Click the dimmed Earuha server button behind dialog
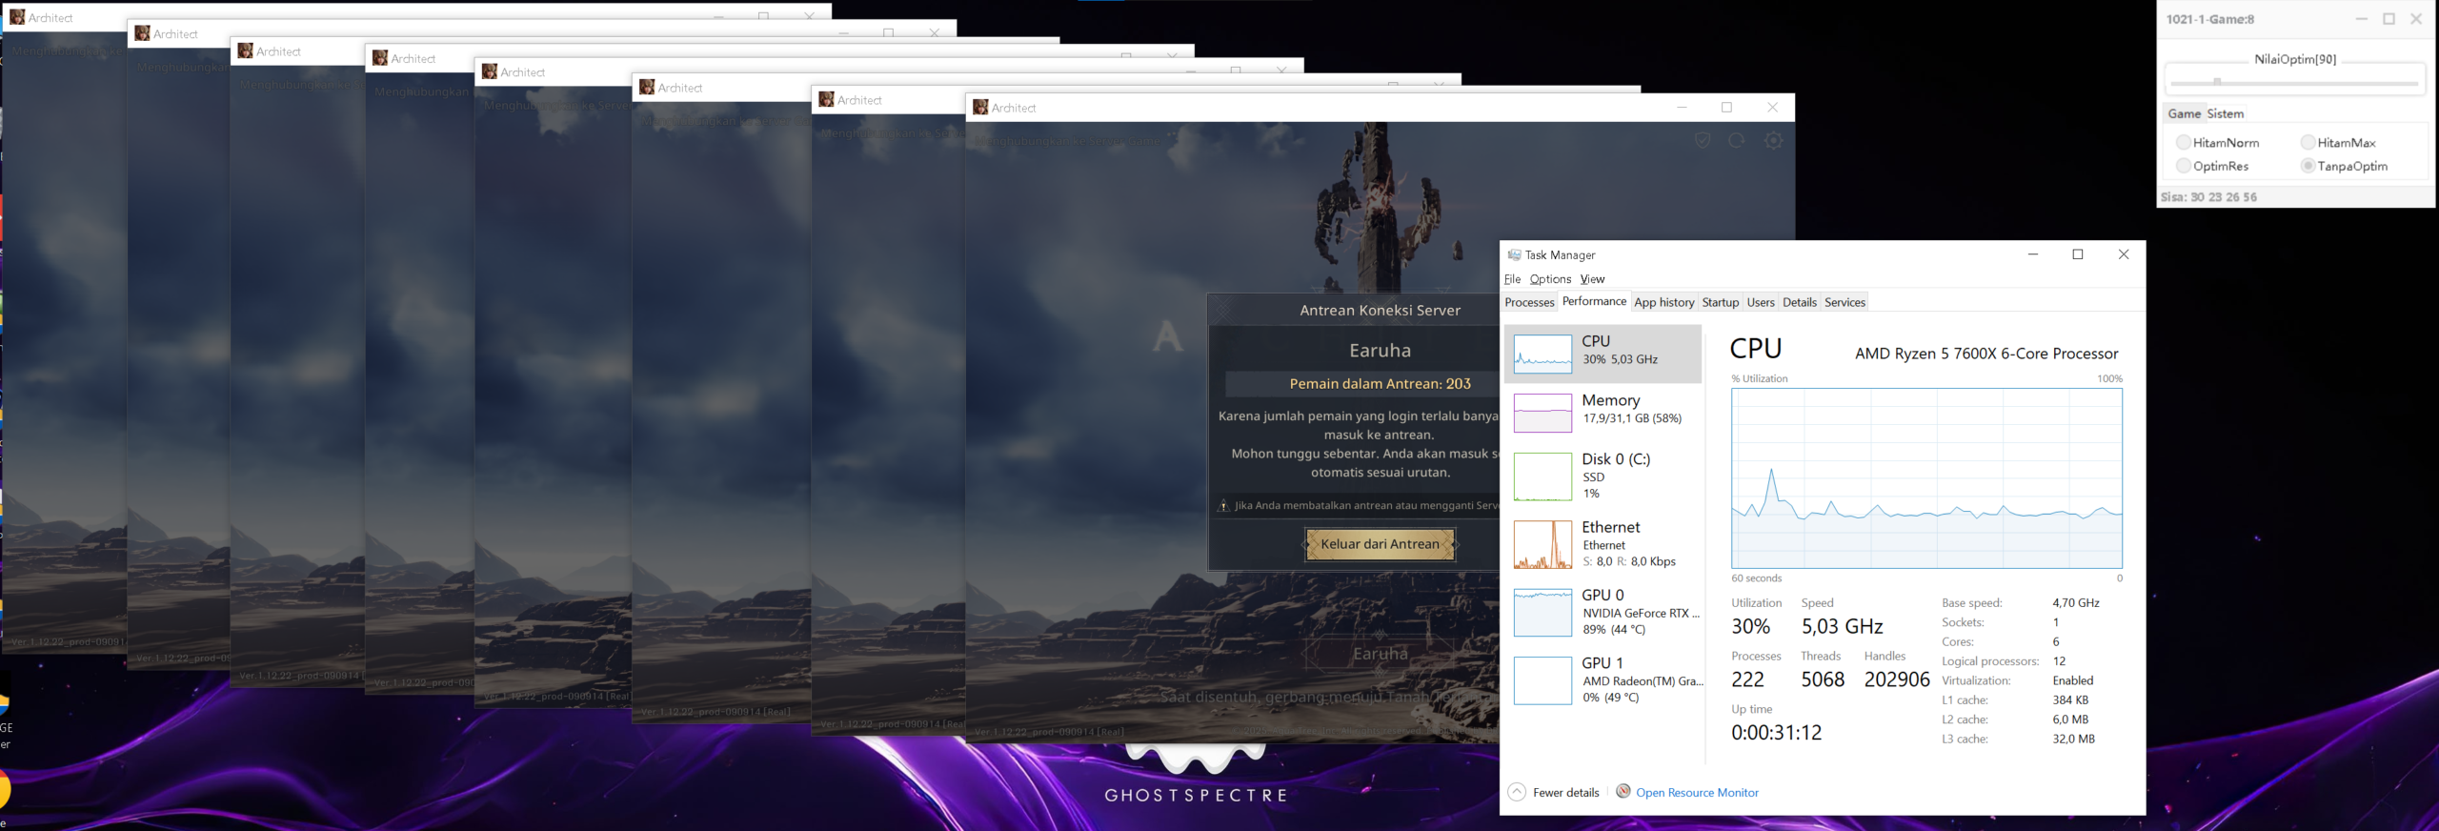 point(1380,654)
